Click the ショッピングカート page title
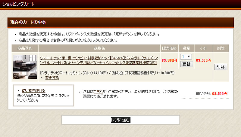This screenshot has height=137, width=241. click(18, 4)
